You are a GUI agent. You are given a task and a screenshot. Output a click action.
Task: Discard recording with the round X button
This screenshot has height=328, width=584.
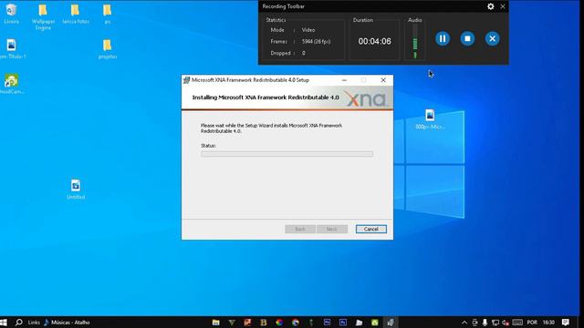[493, 38]
